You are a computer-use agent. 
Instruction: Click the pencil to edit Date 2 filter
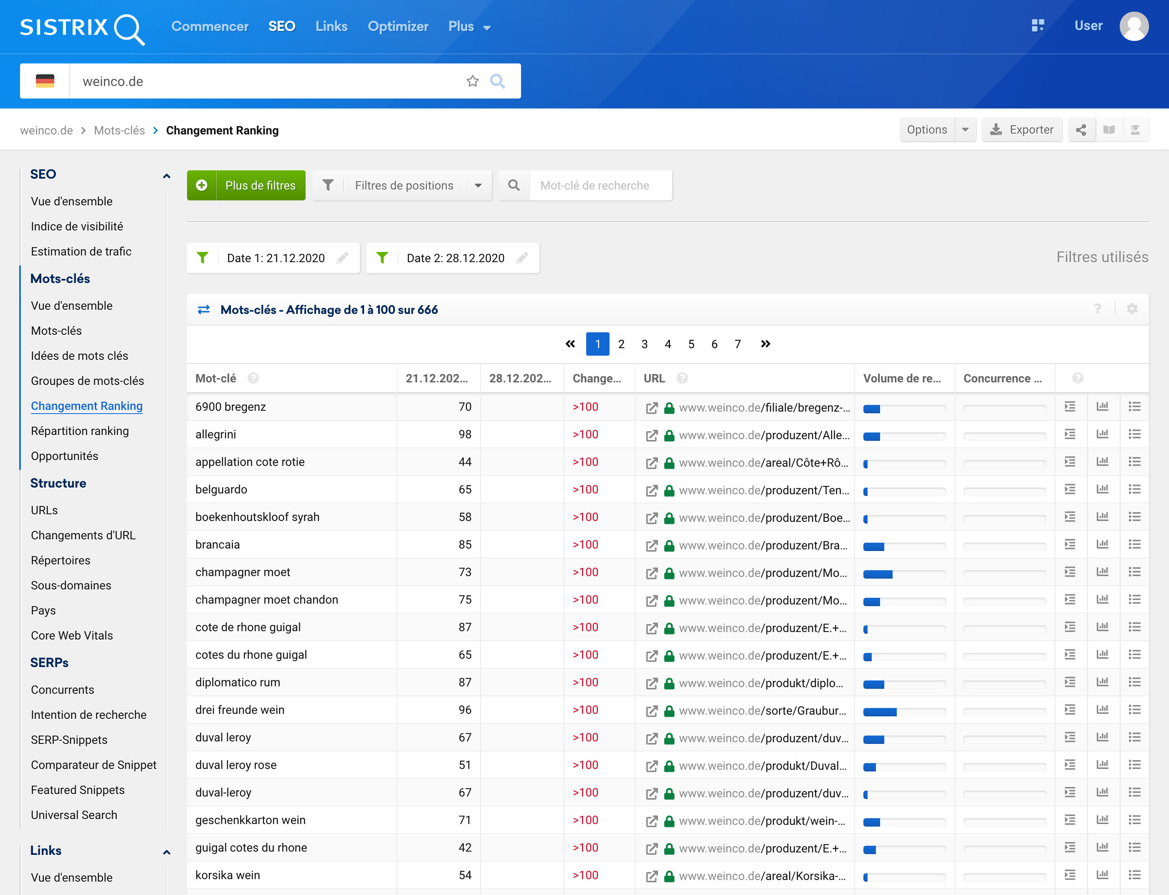(x=522, y=258)
